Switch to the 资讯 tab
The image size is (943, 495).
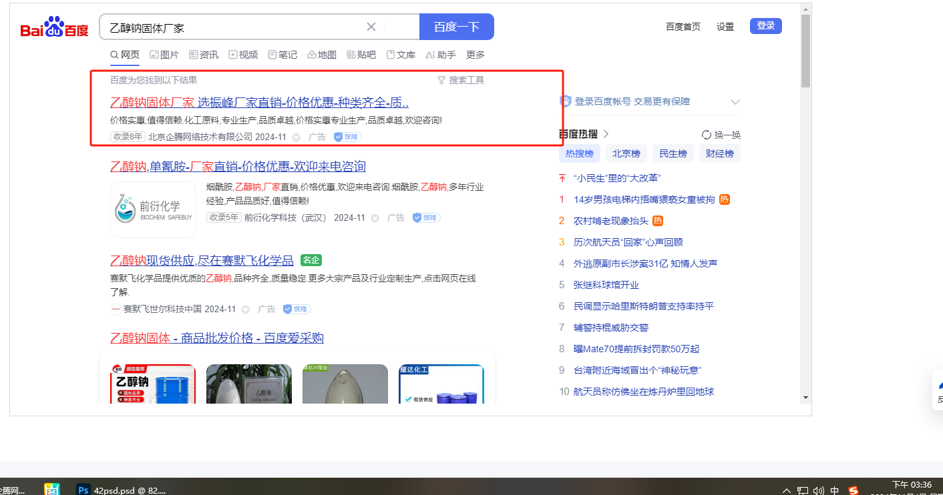point(204,55)
